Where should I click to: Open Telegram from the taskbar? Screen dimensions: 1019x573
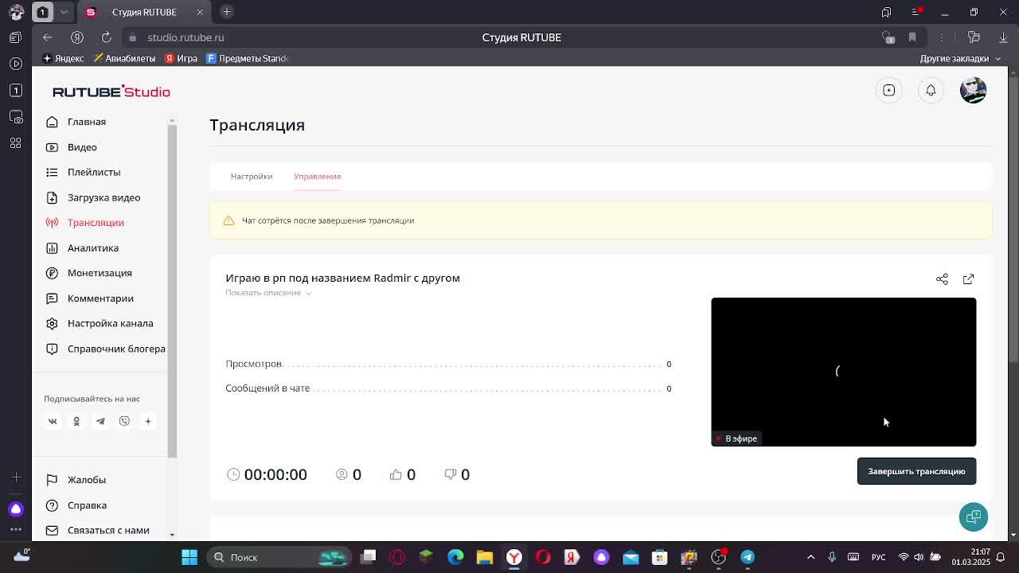click(x=748, y=557)
